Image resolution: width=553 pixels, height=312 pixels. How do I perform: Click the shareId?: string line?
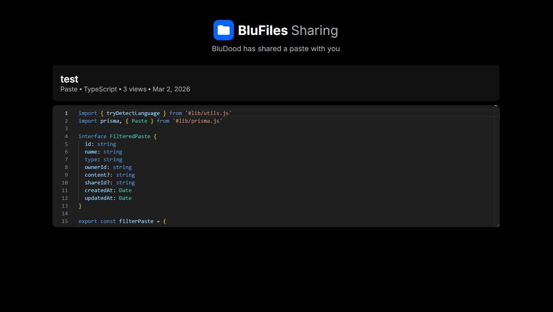(x=109, y=183)
